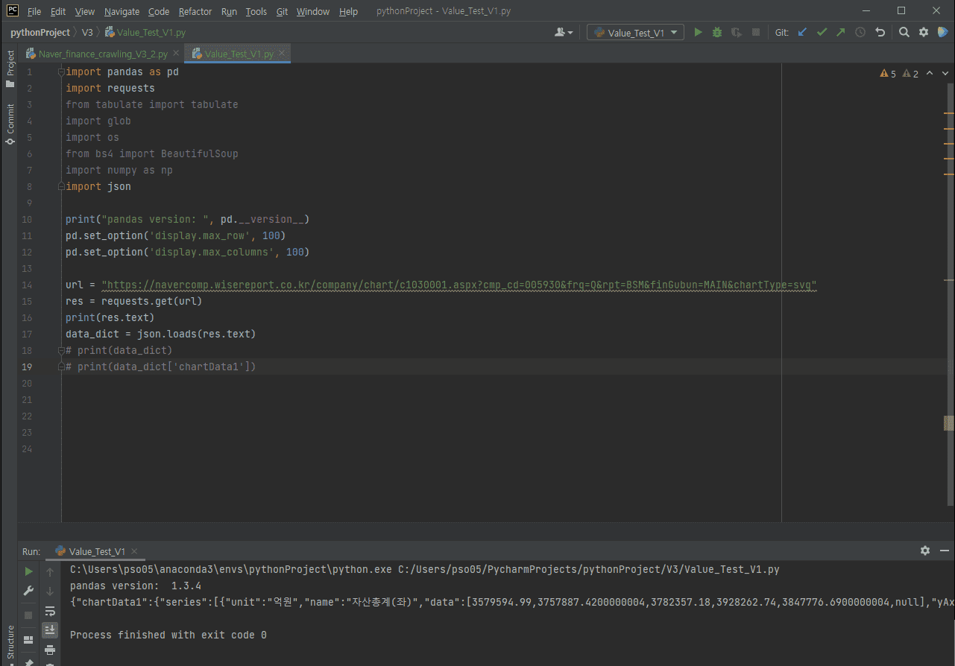This screenshot has width=955, height=666.
Task: Run Value_Test_V1 using the toolbar's green play icon
Action: [699, 32]
